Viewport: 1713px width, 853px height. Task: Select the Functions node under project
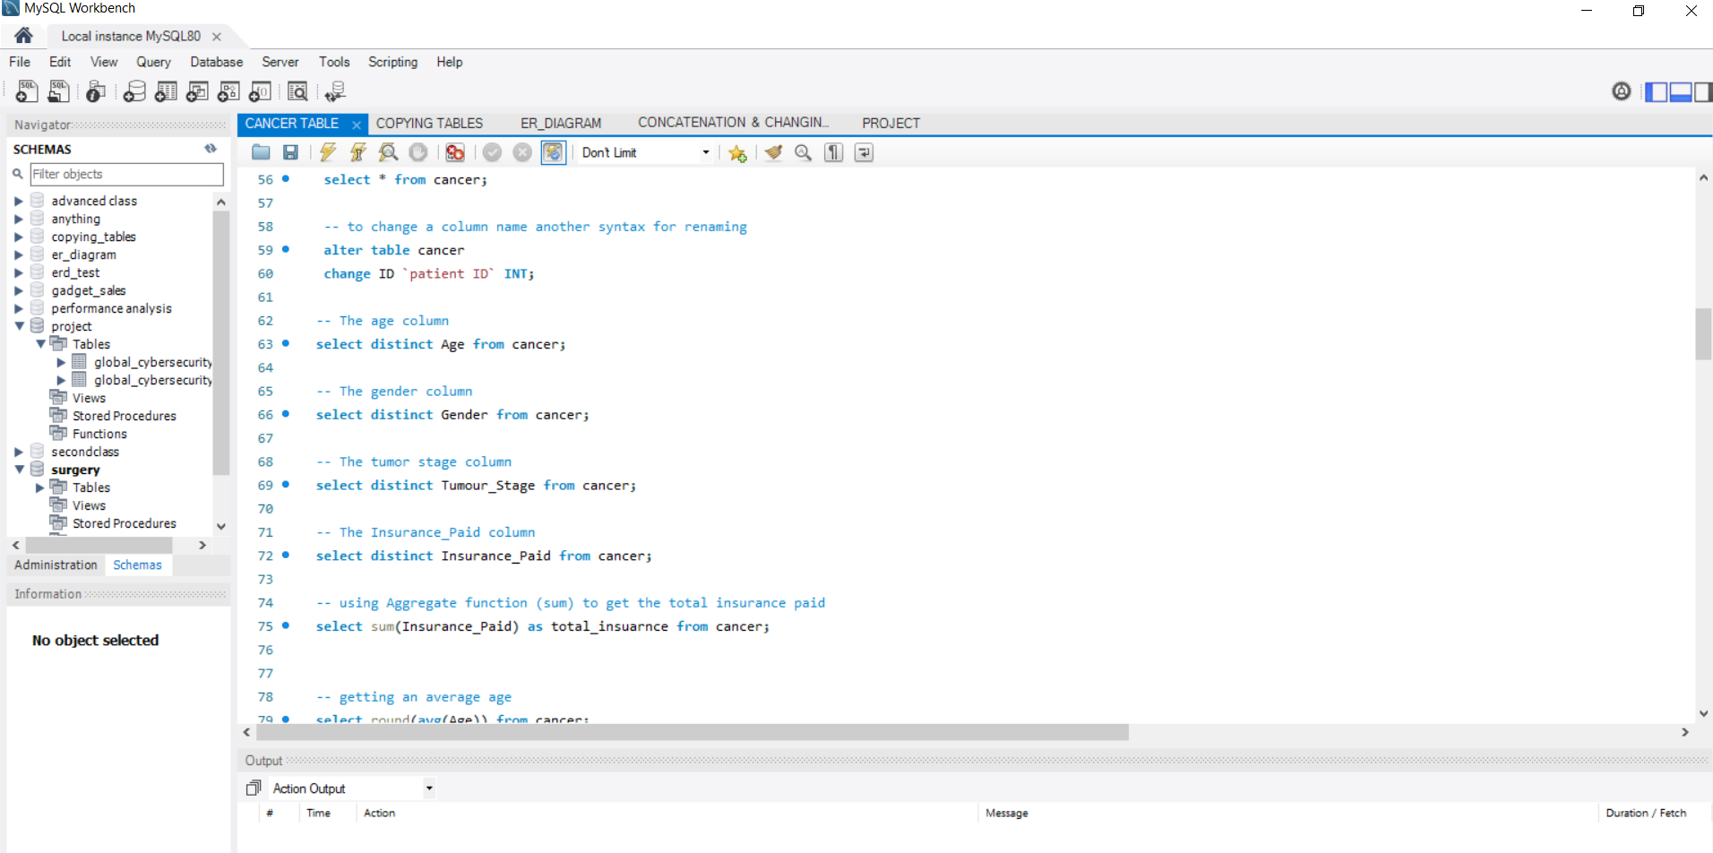(99, 434)
